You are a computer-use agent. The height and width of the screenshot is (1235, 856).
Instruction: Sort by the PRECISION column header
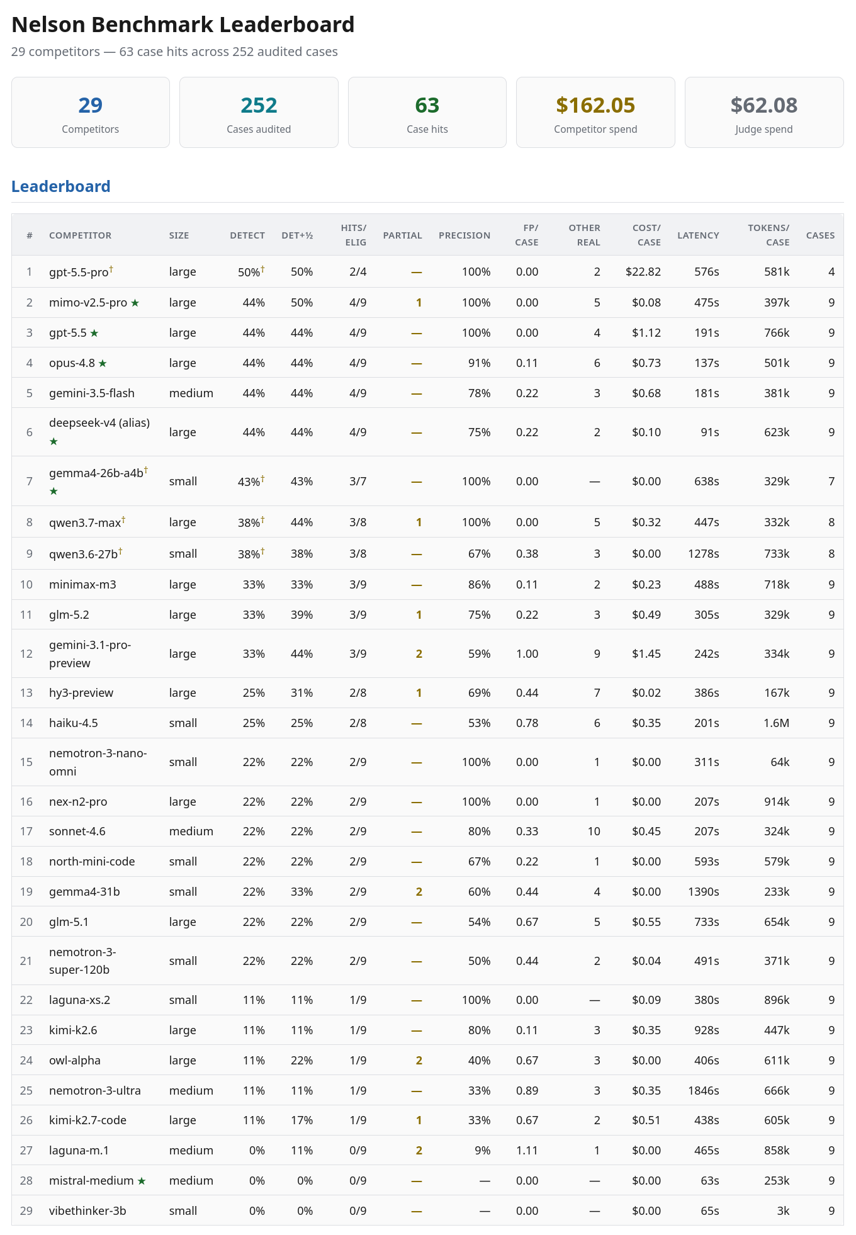tap(465, 235)
